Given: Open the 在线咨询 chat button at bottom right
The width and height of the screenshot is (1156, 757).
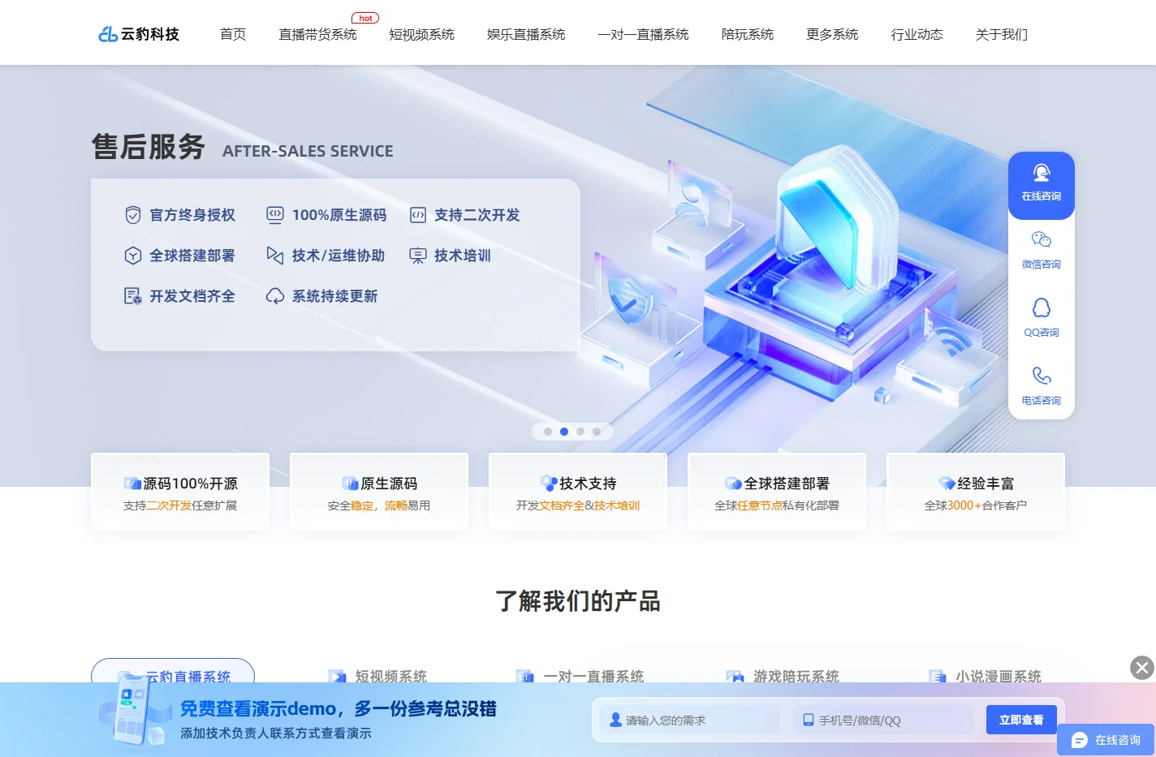Looking at the screenshot, I should point(1106,740).
